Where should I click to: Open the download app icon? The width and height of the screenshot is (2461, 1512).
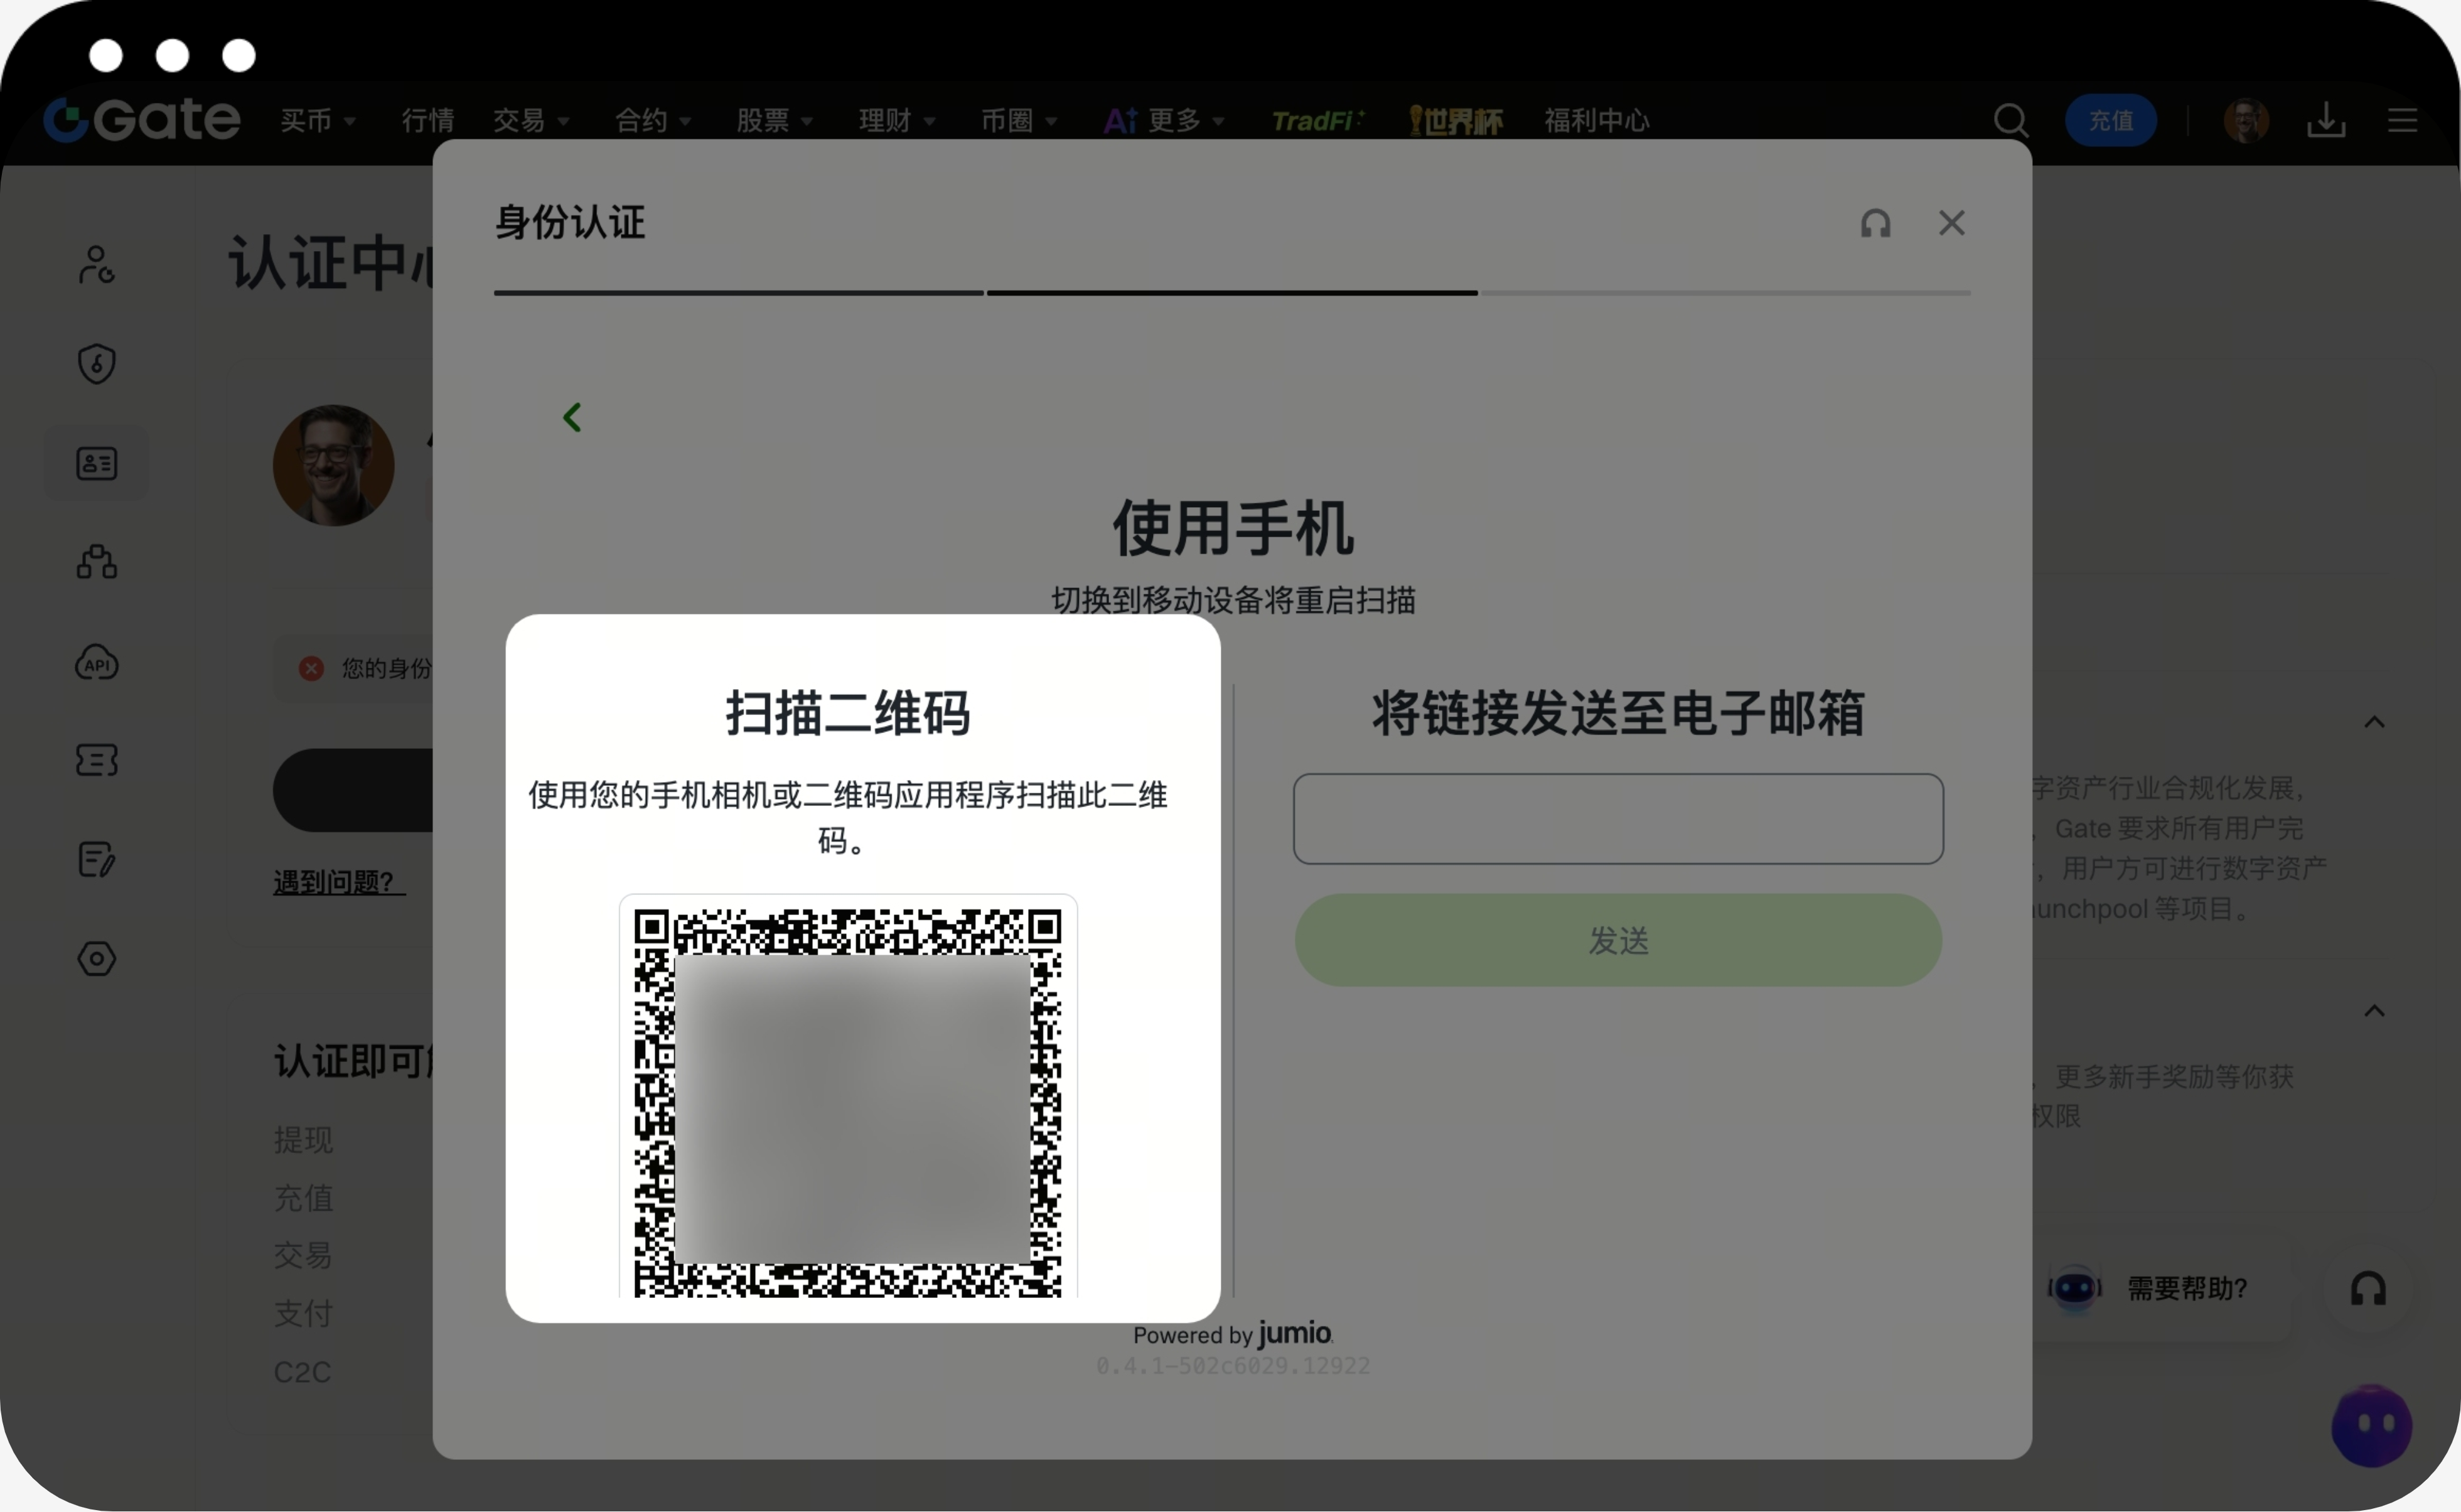(2326, 121)
